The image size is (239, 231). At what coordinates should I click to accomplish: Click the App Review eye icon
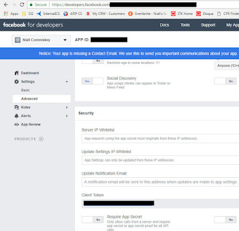17,124
